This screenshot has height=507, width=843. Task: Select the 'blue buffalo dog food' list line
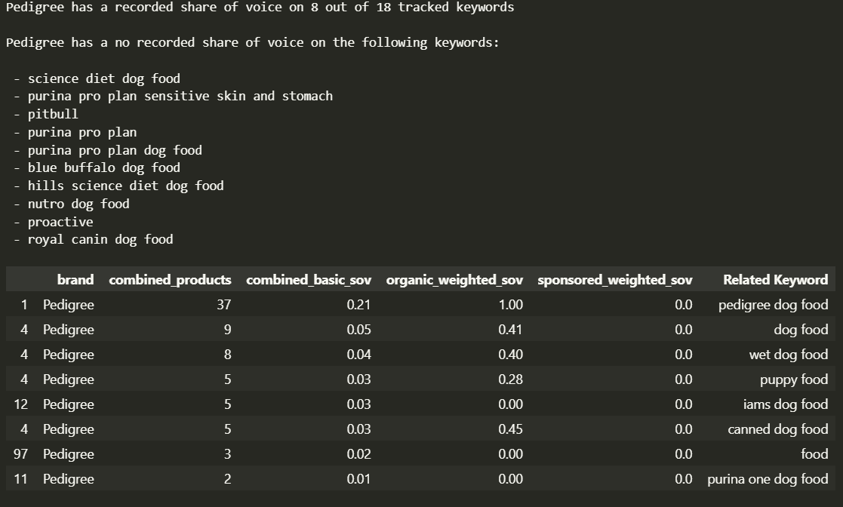coord(97,167)
